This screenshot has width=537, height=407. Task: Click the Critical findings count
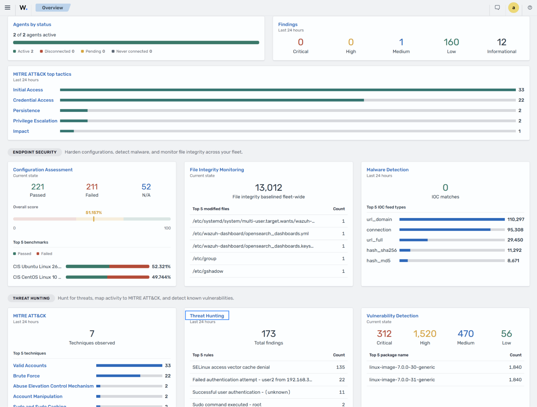(x=301, y=42)
